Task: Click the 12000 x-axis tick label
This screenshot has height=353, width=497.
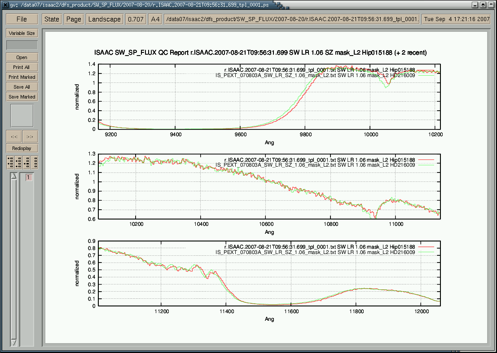Action: click(x=421, y=312)
